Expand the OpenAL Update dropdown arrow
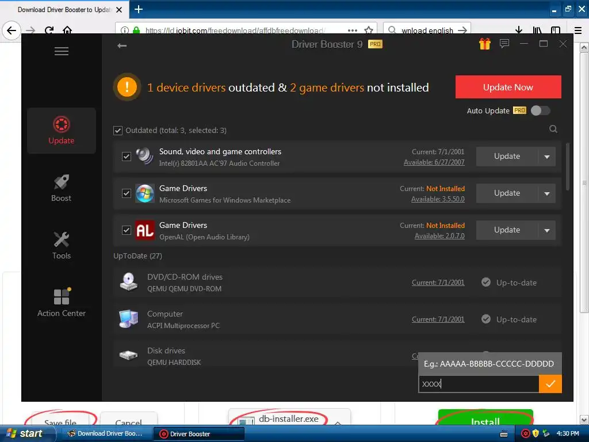 click(547, 230)
